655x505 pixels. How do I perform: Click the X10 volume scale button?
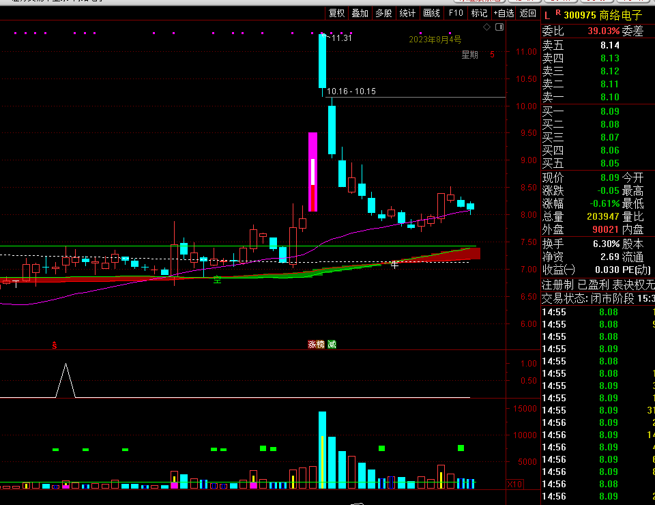point(514,485)
